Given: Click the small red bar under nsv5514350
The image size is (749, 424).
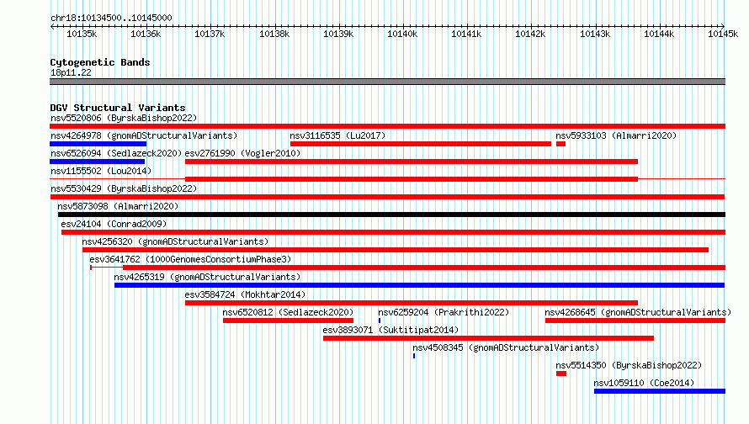Looking at the screenshot, I should tap(561, 374).
